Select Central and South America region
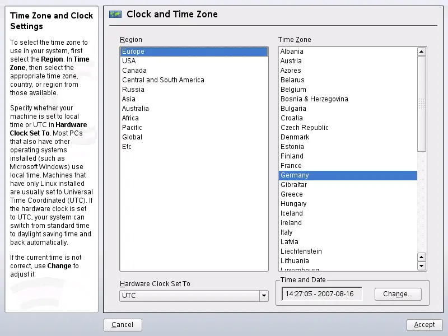The width and height of the screenshot is (448, 336). tap(163, 80)
